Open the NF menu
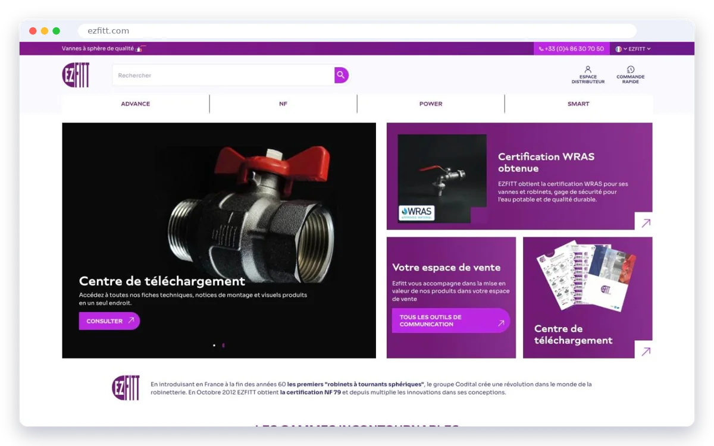 283,104
